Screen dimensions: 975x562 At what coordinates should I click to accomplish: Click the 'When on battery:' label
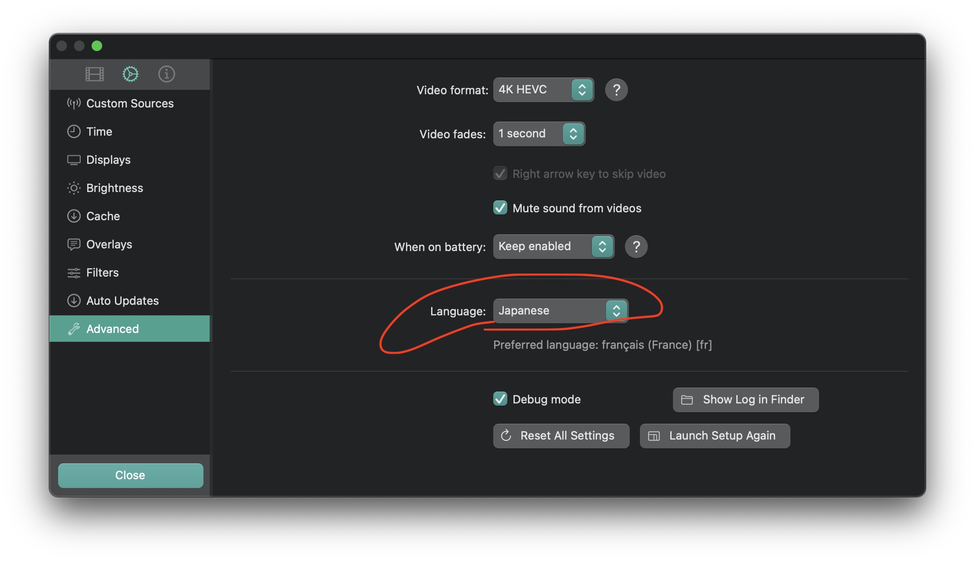(x=439, y=247)
